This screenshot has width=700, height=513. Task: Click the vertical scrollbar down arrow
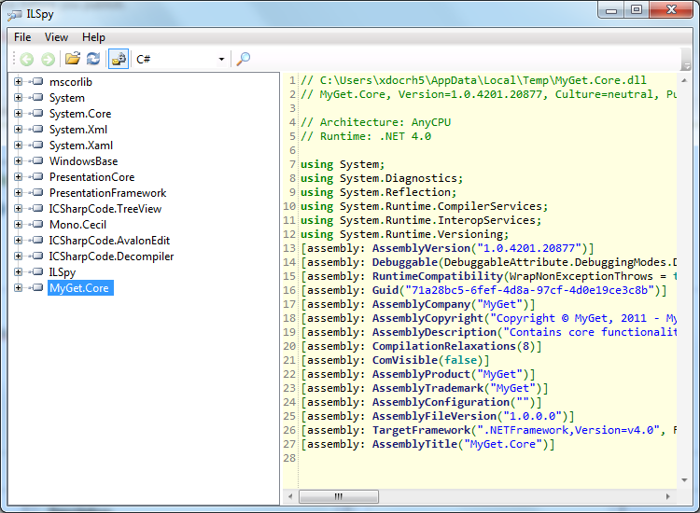click(684, 480)
